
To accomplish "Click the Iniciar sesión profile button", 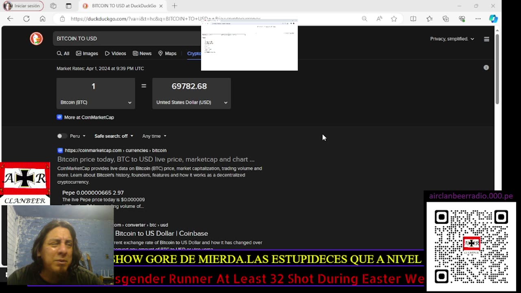I will click(x=22, y=6).
